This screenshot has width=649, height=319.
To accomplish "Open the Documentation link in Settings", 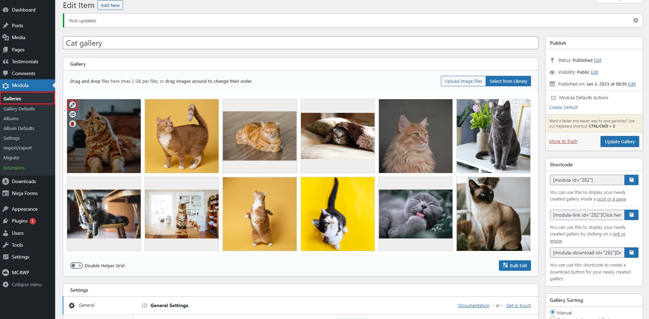I will pyautogui.click(x=473, y=305).
